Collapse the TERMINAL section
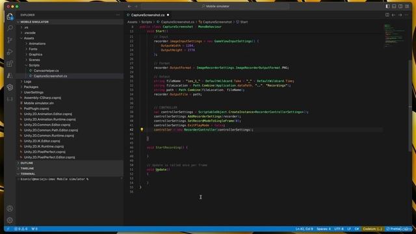Screen dimensions: 416x234 tap(70, 174)
